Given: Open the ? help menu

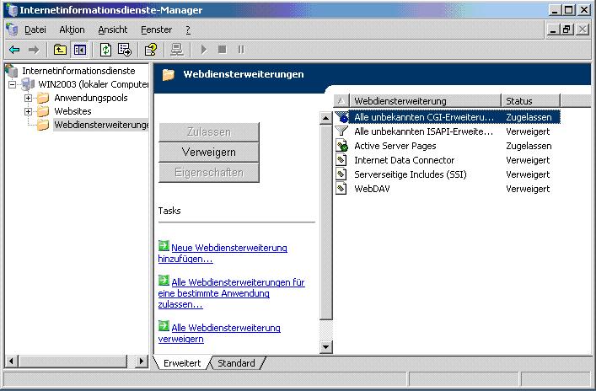Looking at the screenshot, I should point(188,29).
